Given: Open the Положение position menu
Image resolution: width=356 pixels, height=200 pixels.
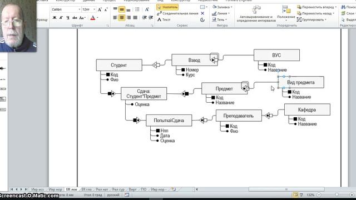Looking at the screenshot, I should click(x=286, y=13).
